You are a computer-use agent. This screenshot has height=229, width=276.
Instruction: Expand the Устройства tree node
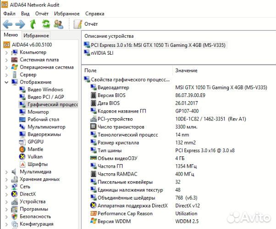pyautogui.click(x=6, y=202)
